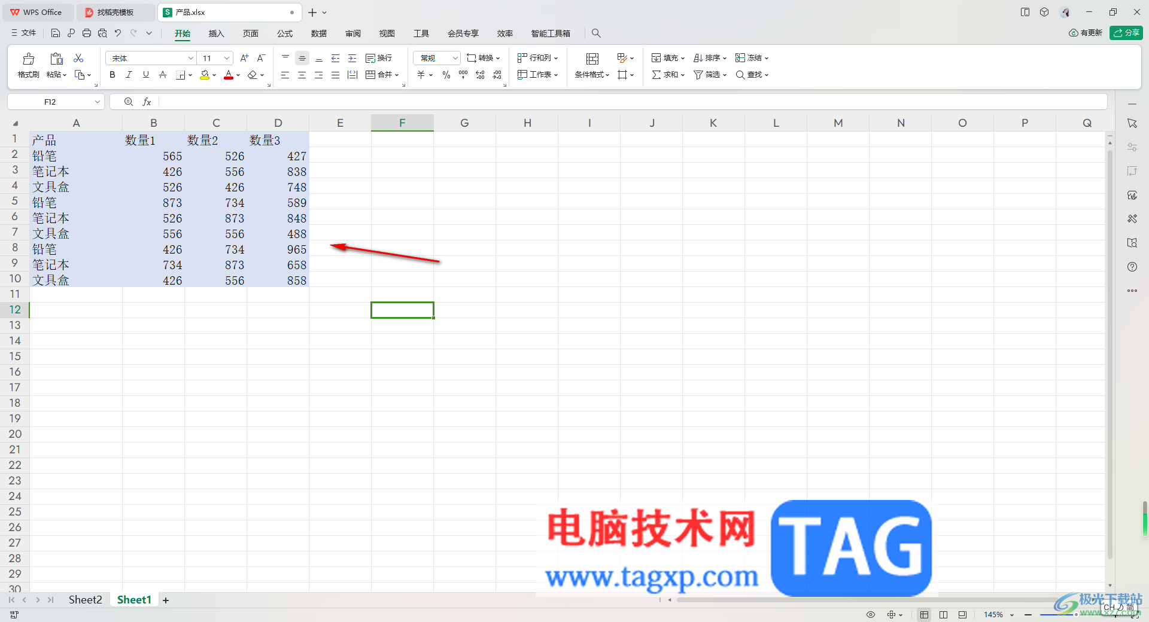The height and width of the screenshot is (622, 1149).
Task: Click the Increase font size icon
Action: (244, 58)
